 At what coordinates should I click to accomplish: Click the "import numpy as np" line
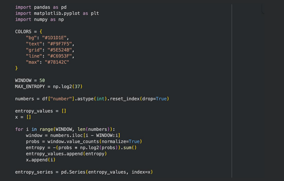(39, 19)
